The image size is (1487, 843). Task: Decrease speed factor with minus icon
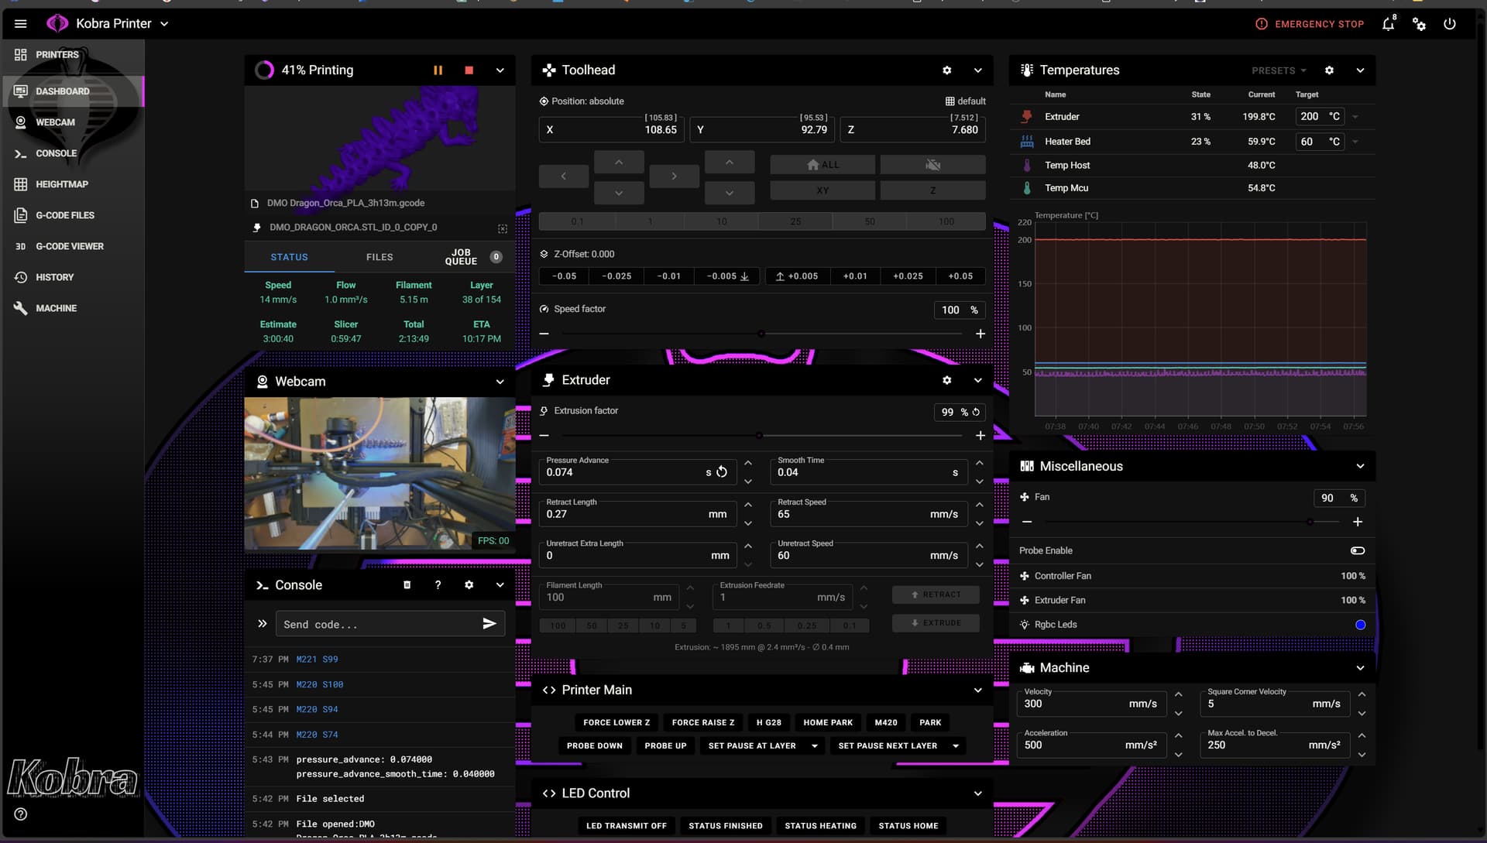[x=544, y=334]
